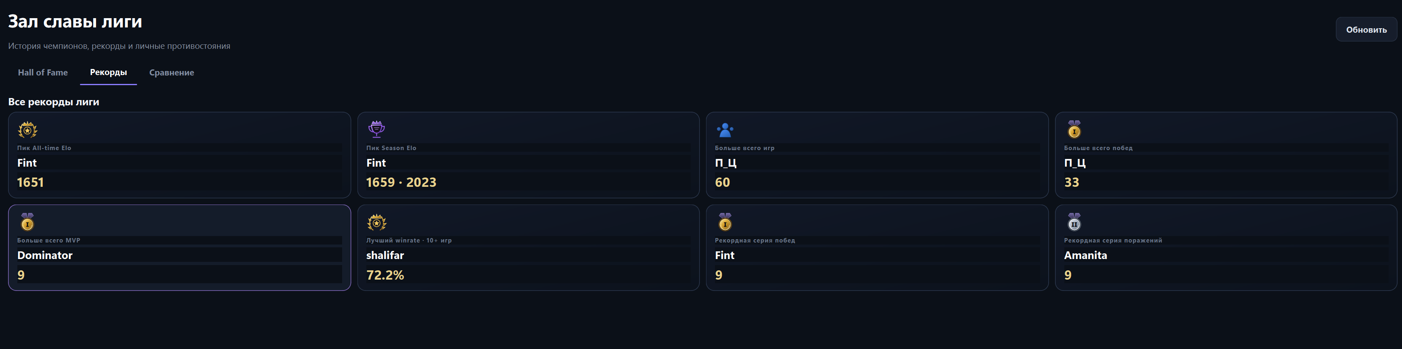Click the 72.2% winrate value
The image size is (1402, 349).
pyautogui.click(x=385, y=275)
